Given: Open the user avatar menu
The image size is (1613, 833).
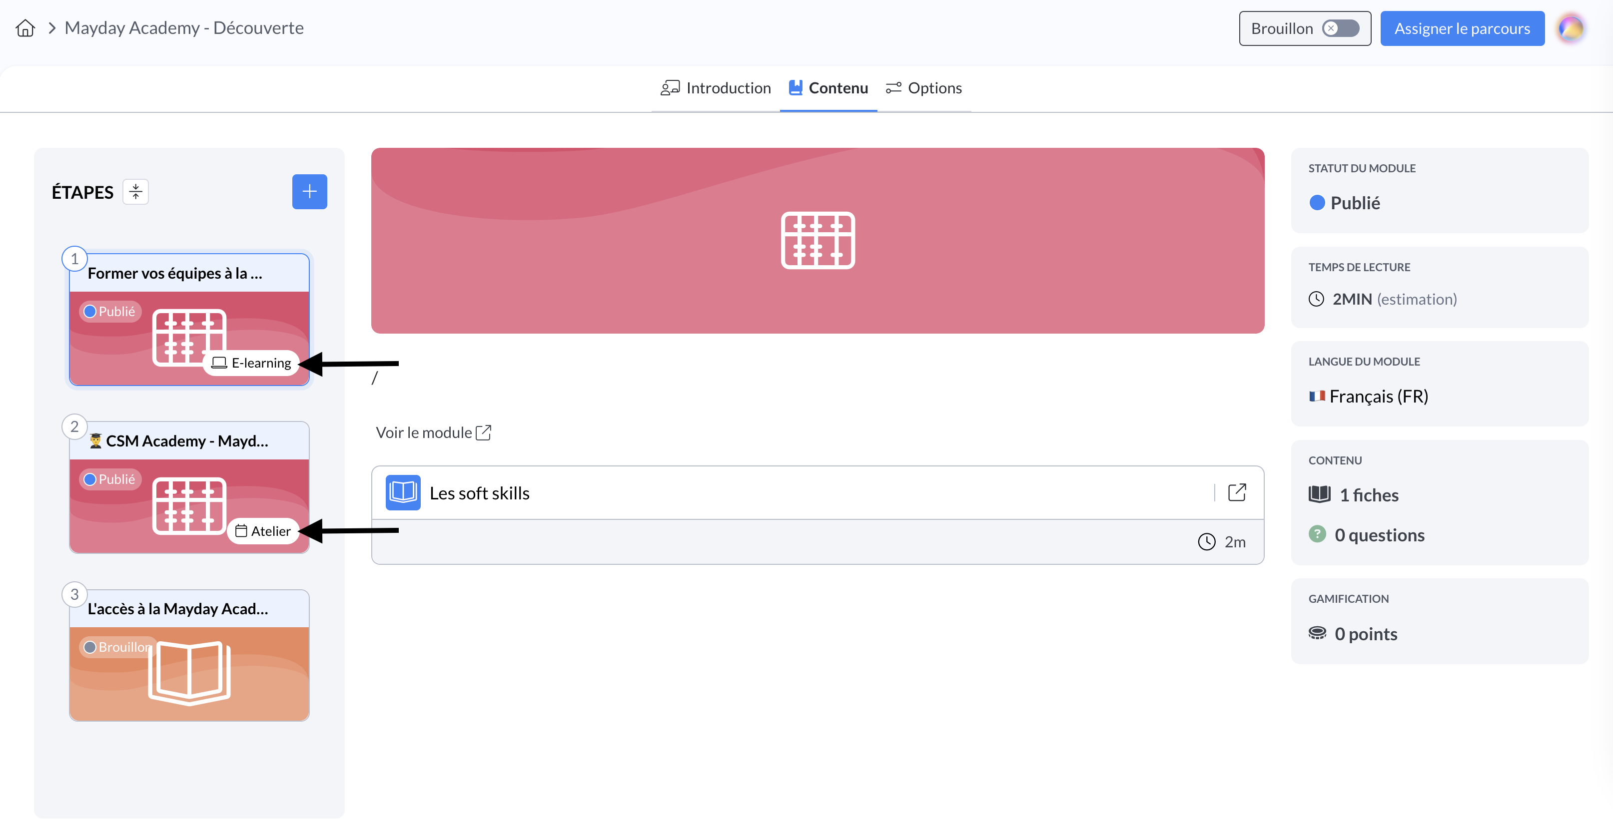Looking at the screenshot, I should pyautogui.click(x=1571, y=28).
